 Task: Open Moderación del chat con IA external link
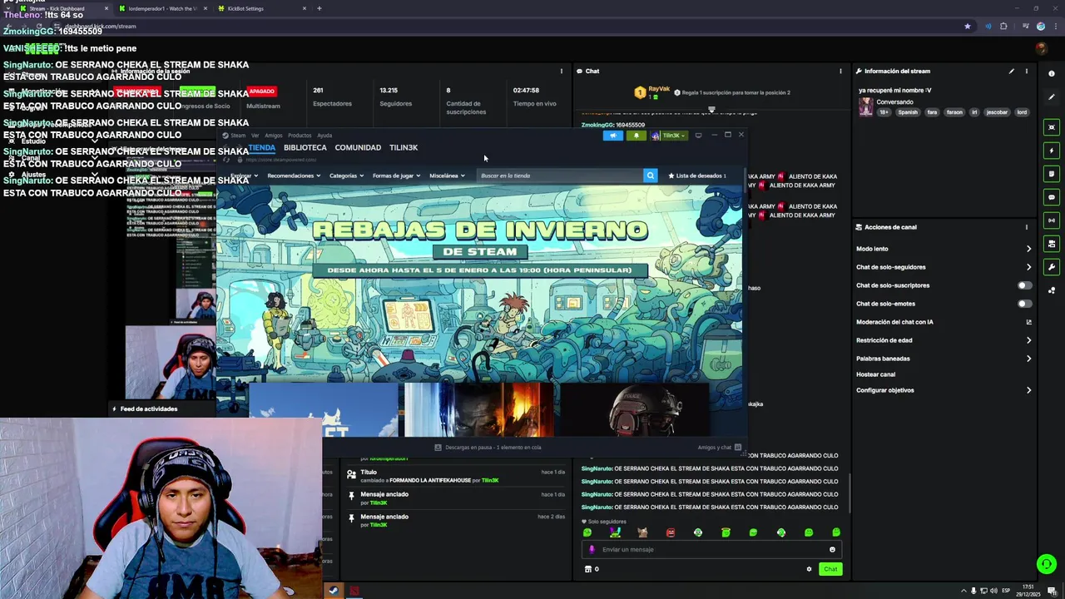(1028, 322)
